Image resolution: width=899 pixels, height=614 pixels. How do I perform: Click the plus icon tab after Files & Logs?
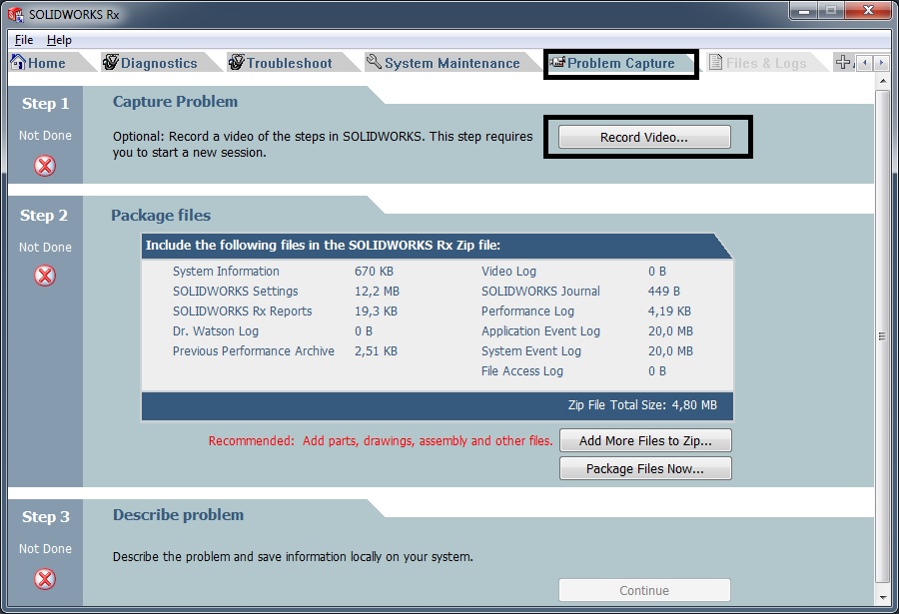coord(843,63)
